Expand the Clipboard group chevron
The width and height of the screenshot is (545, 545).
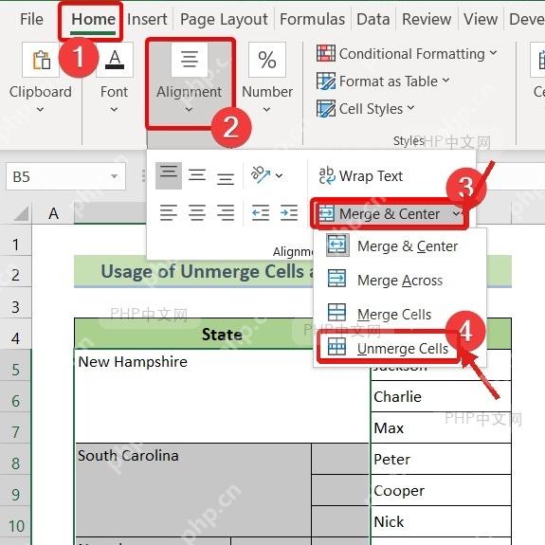pos(41,110)
